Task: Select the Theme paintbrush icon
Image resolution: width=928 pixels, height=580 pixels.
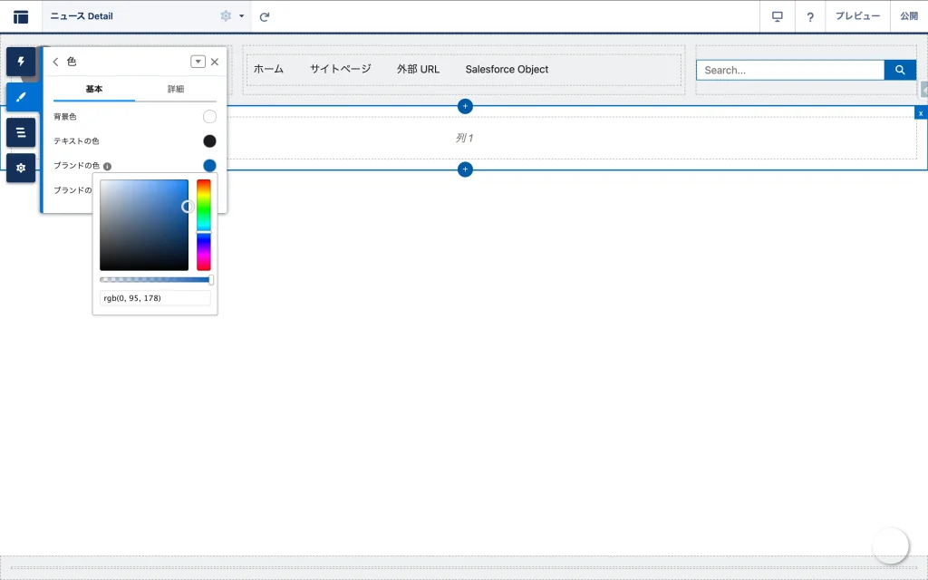Action: [21, 97]
